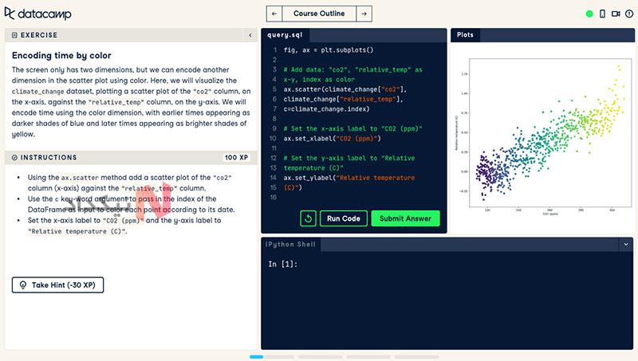
Task: Click the Encoding time by color heading
Action: (x=61, y=55)
